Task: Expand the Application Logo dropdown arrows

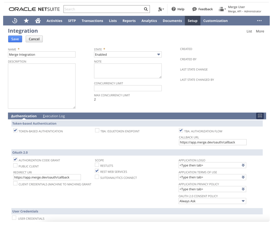Action: [243, 165]
